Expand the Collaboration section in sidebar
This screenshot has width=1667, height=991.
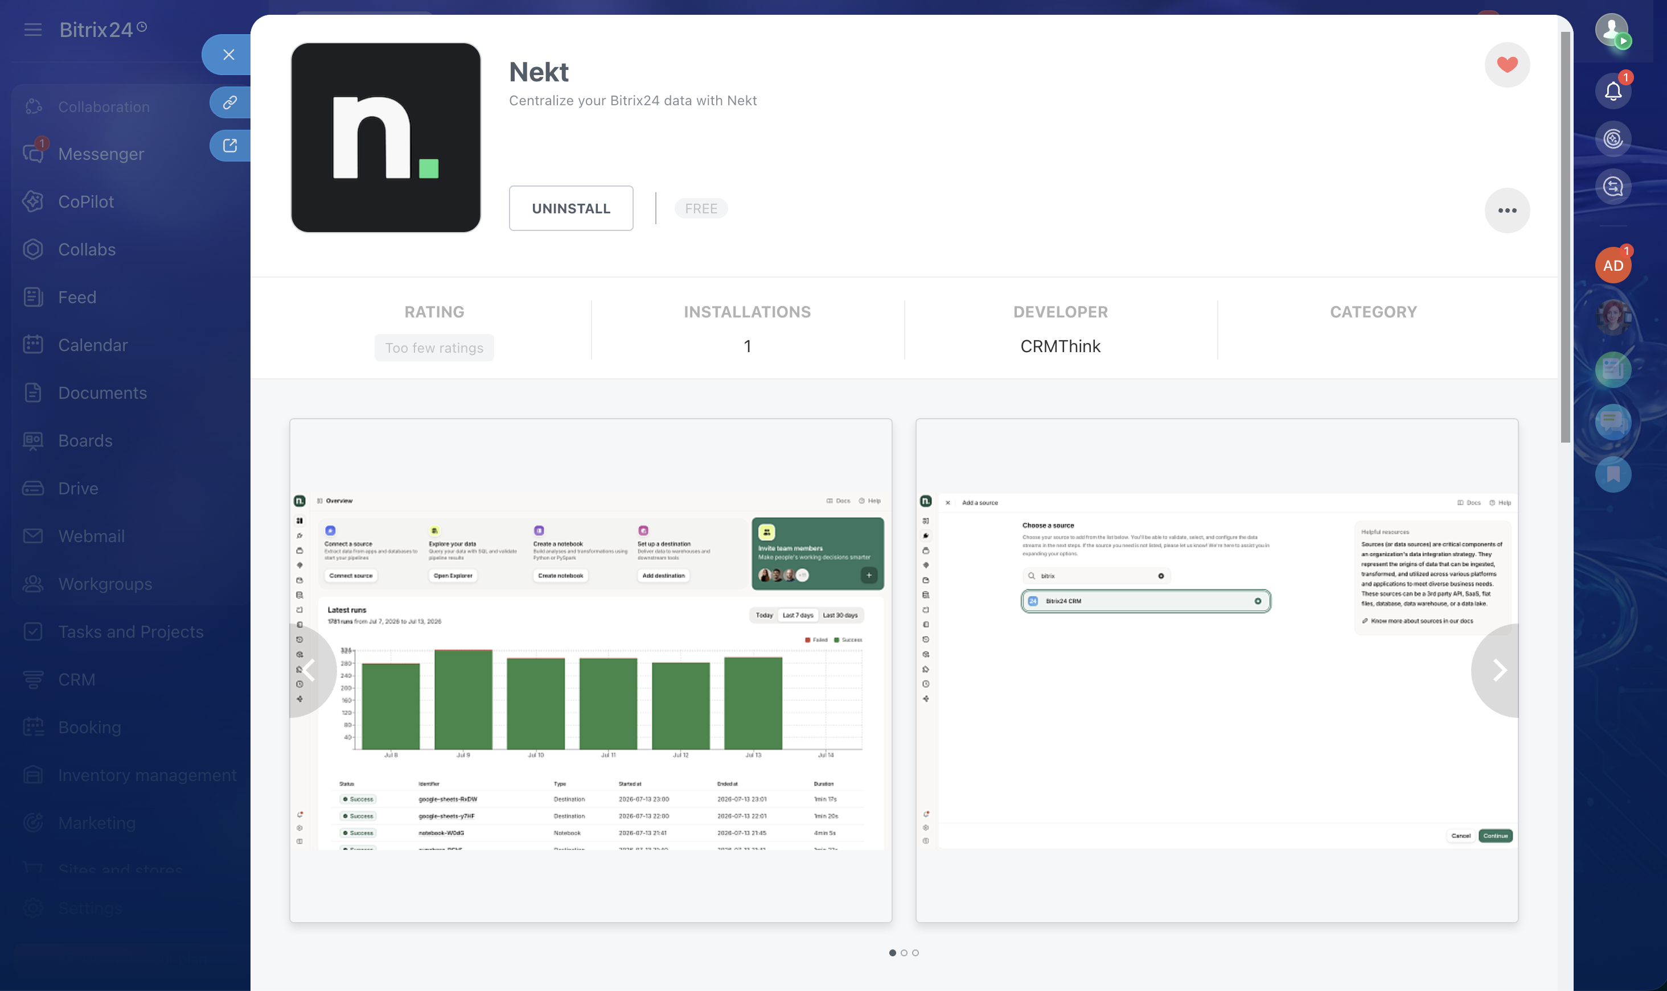click(104, 107)
